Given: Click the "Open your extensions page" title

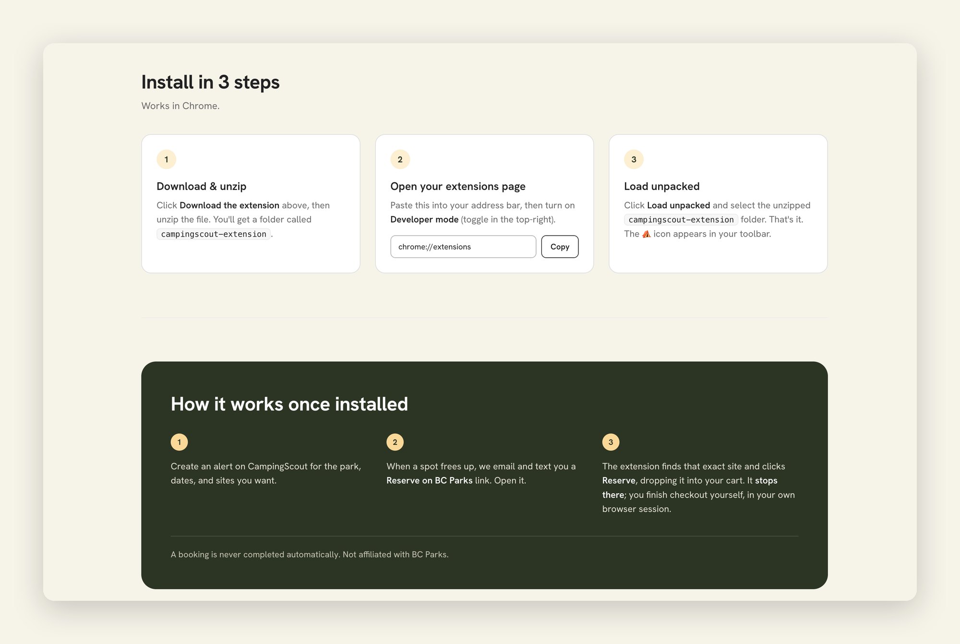Looking at the screenshot, I should click(x=458, y=186).
